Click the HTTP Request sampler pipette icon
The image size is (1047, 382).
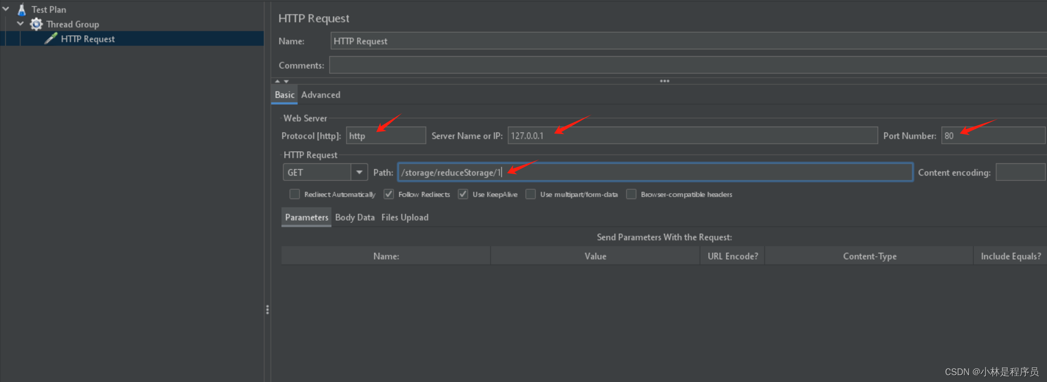pyautogui.click(x=50, y=39)
